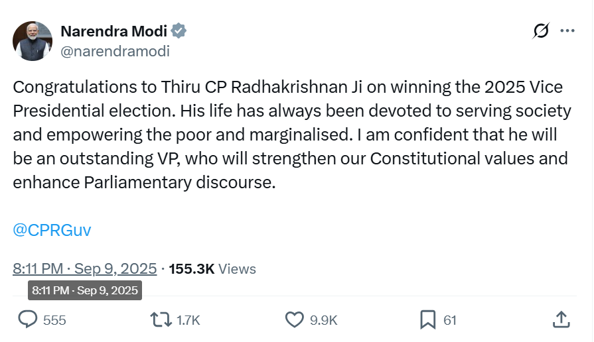Like the post with the heart icon
This screenshot has height=342, width=594.
(x=294, y=320)
